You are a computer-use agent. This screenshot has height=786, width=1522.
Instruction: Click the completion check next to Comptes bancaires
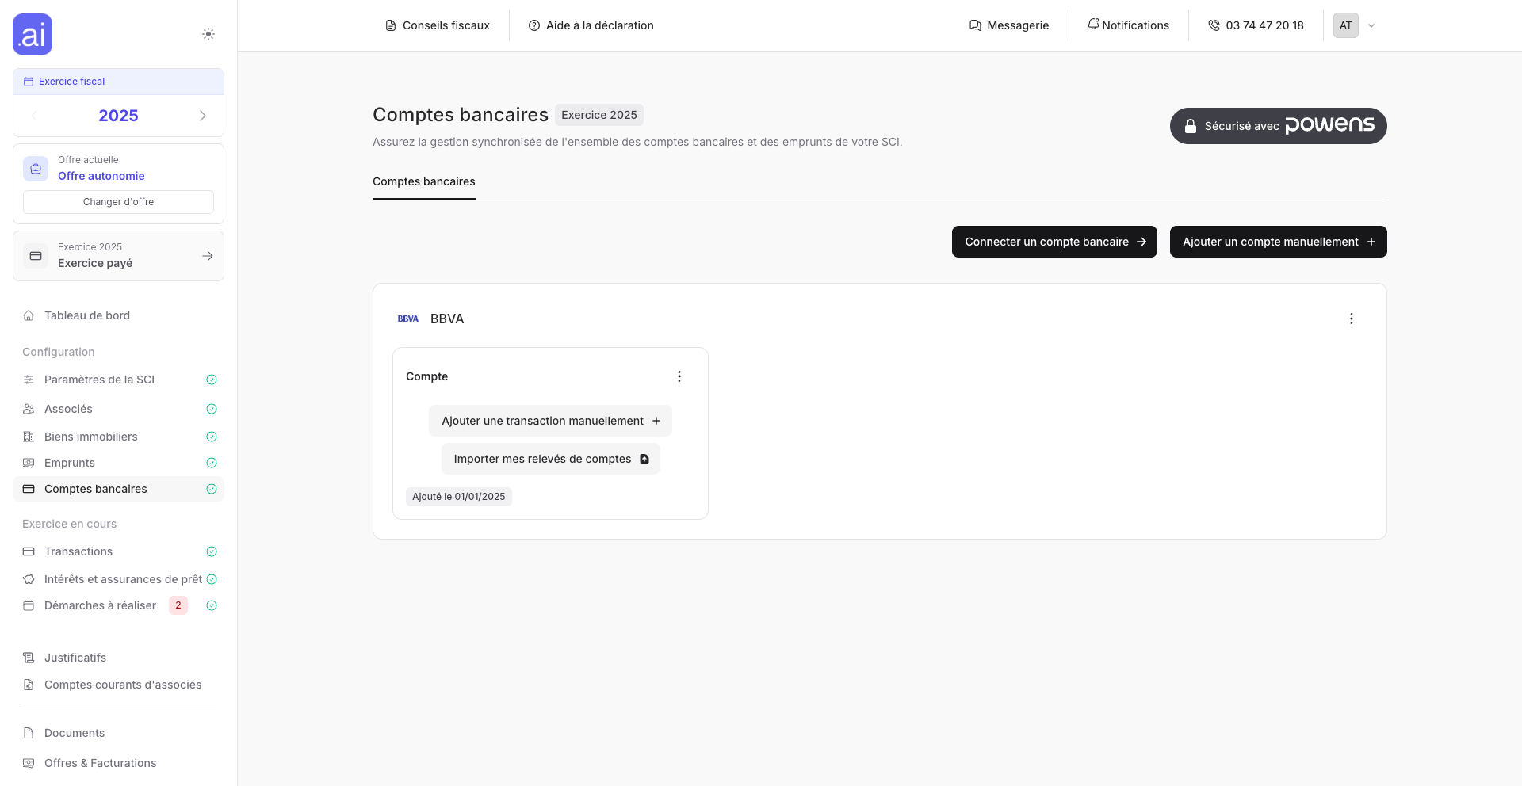(211, 489)
